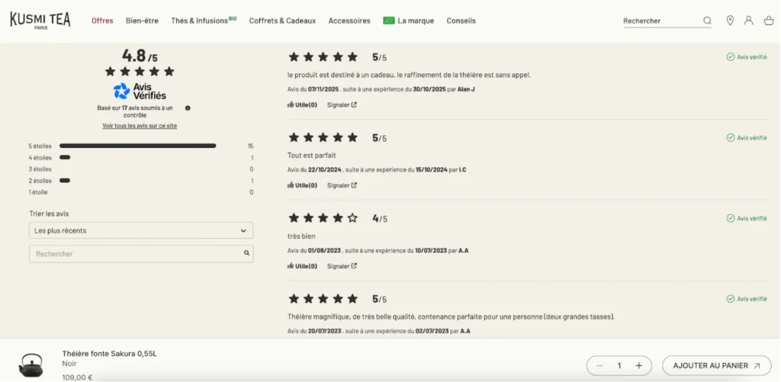Mark Alan J's review as useful

(302, 104)
